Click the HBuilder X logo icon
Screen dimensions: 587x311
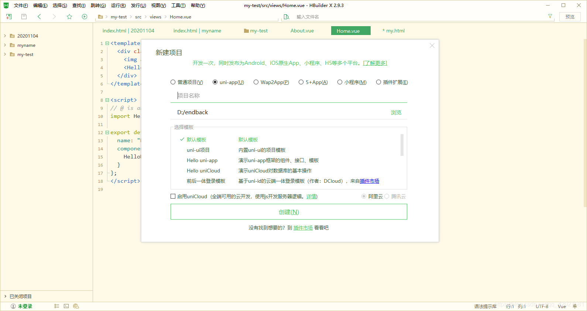click(6, 5)
